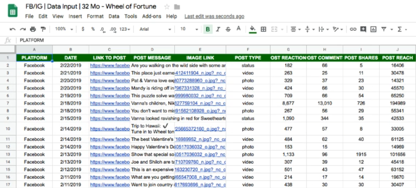Viewport: 416px width, 188px height.
Task: Open the image link in row 13
Action: coord(200,154)
